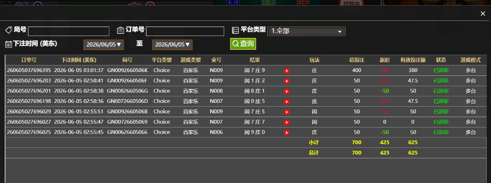Play replay for order 260605027696027

[287, 122]
